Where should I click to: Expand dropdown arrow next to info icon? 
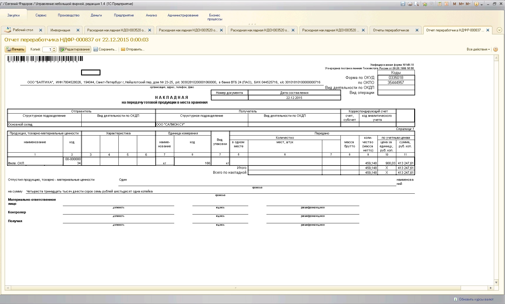[x=482, y=4]
